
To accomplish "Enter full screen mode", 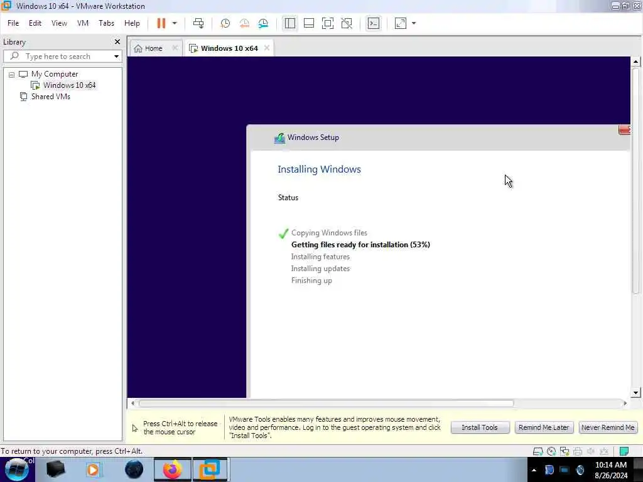I will point(328,23).
